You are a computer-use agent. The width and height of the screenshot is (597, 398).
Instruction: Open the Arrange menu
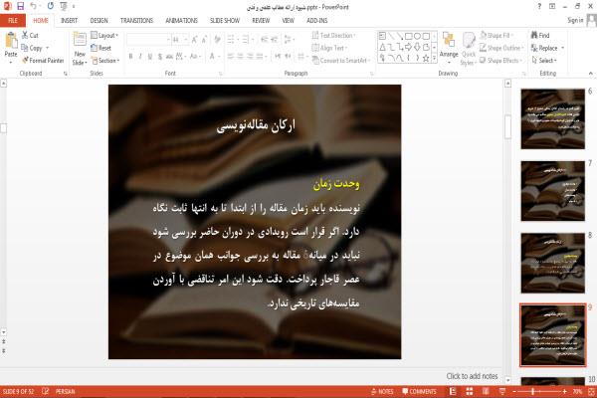pyautogui.click(x=449, y=48)
